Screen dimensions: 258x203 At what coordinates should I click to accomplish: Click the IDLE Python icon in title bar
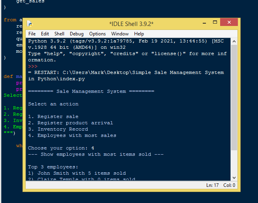pos(29,24)
